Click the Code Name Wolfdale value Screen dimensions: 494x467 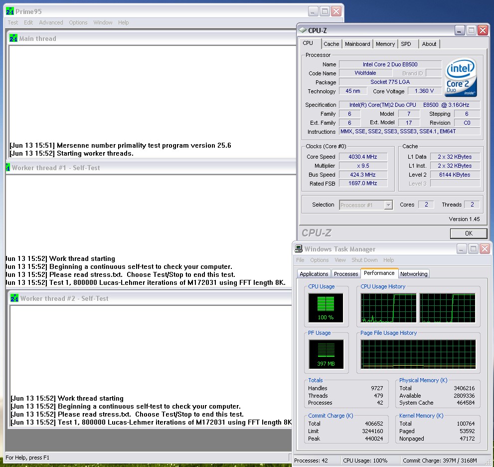365,73
